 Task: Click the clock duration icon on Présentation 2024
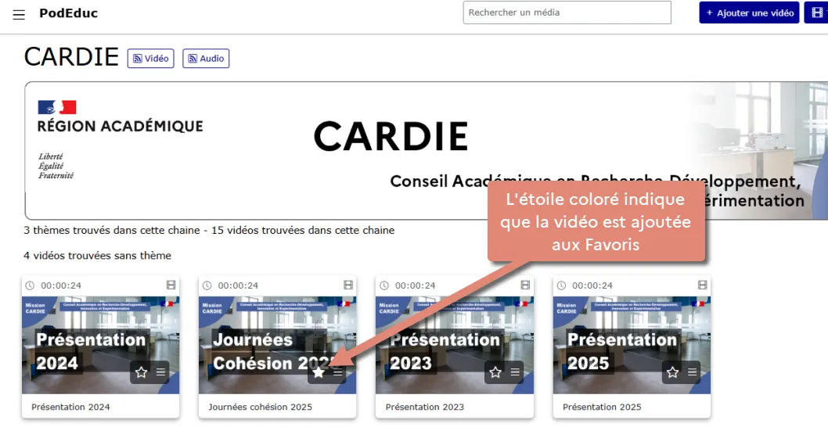point(30,285)
